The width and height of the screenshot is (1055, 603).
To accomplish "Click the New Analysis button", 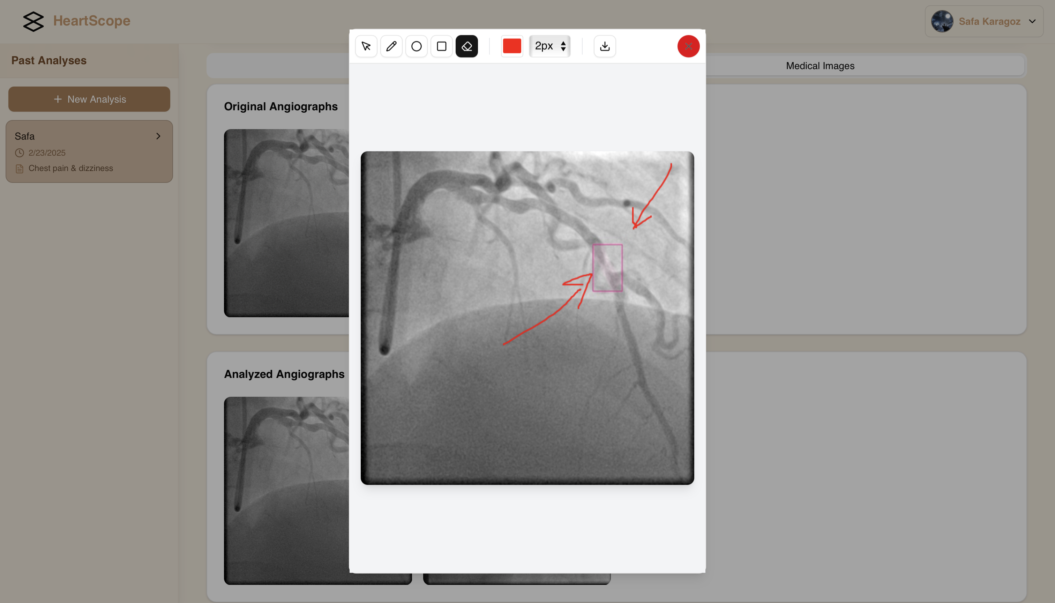I will pyautogui.click(x=89, y=99).
